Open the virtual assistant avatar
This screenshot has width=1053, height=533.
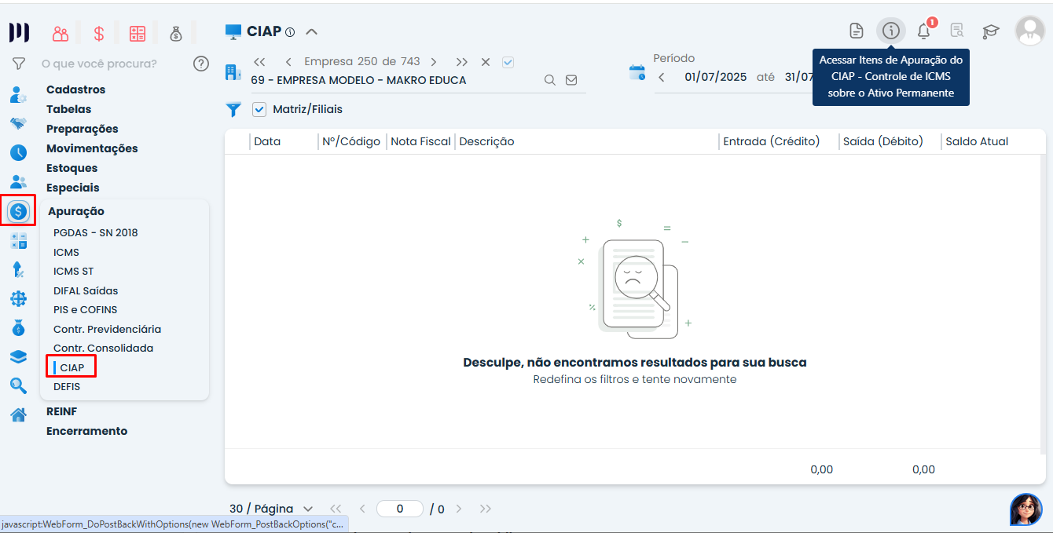tap(1025, 509)
